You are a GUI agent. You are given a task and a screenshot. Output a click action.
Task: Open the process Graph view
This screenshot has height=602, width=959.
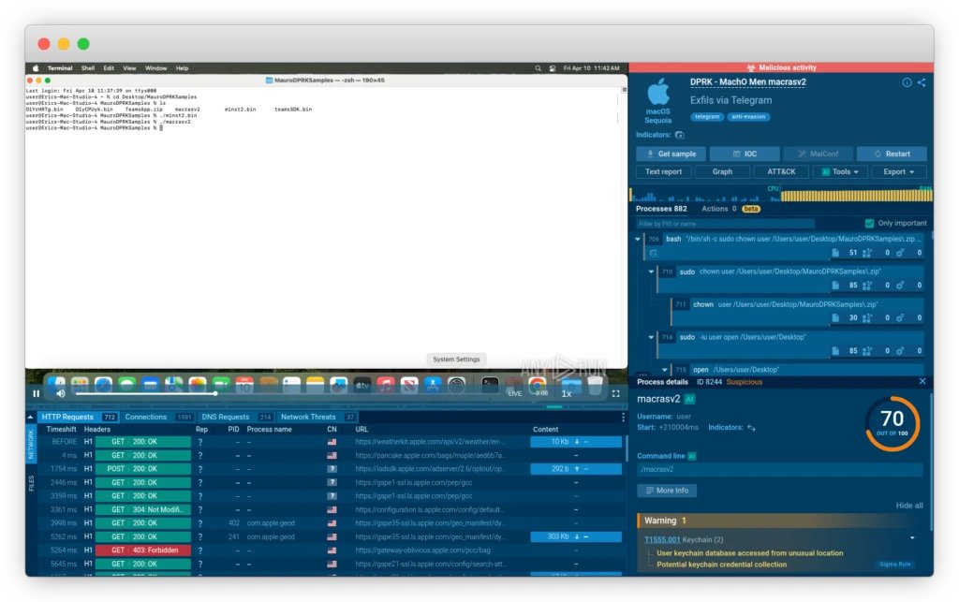click(x=722, y=171)
